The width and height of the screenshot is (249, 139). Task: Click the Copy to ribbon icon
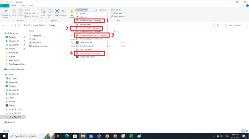pos(50,11)
